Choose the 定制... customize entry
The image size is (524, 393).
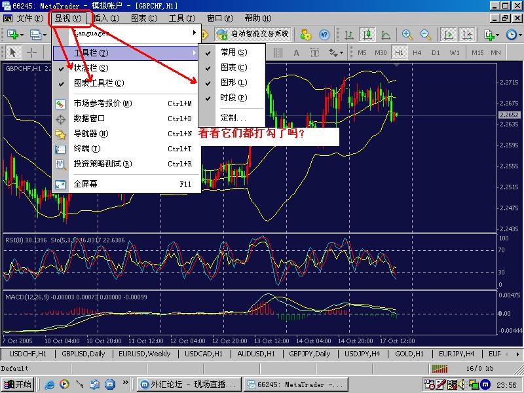232,118
